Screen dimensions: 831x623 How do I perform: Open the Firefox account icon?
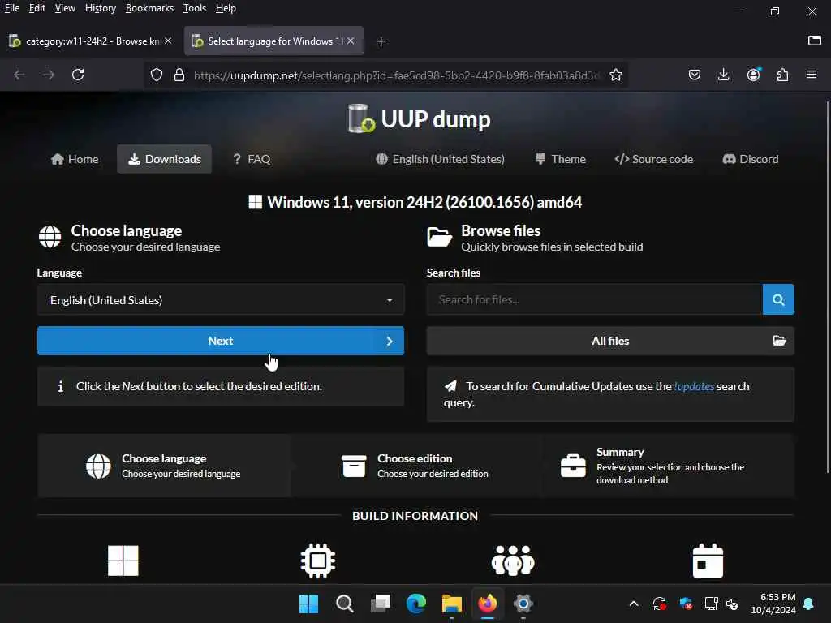pyautogui.click(x=753, y=75)
